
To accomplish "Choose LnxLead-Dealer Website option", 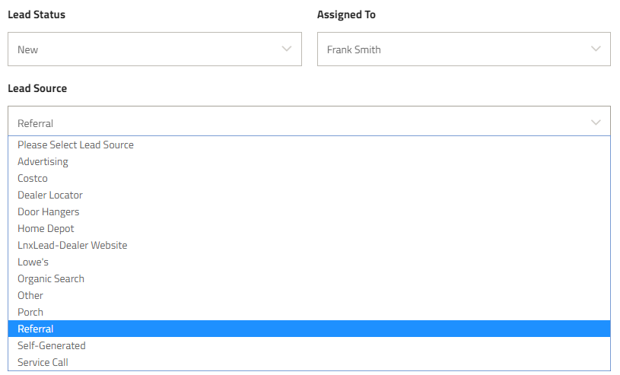I will (309, 245).
